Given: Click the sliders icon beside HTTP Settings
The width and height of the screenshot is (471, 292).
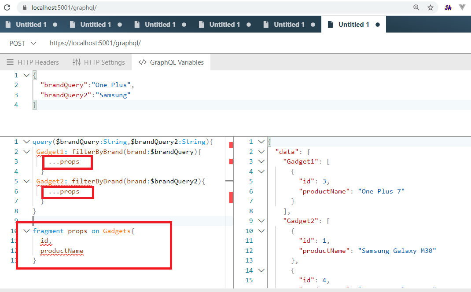Looking at the screenshot, I should 77,62.
